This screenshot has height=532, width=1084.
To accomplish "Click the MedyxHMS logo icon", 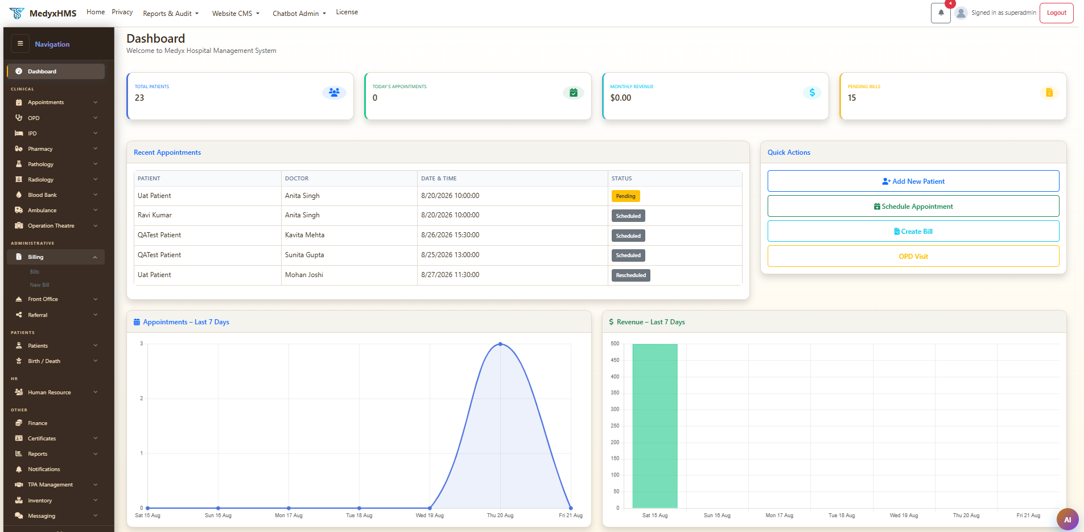I will pyautogui.click(x=17, y=13).
